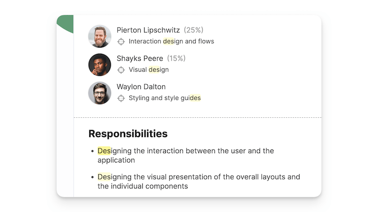Select the name Shayks Peere
378x212 pixels.
click(140, 58)
